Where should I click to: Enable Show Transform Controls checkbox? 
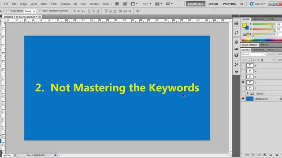pos(41,11)
